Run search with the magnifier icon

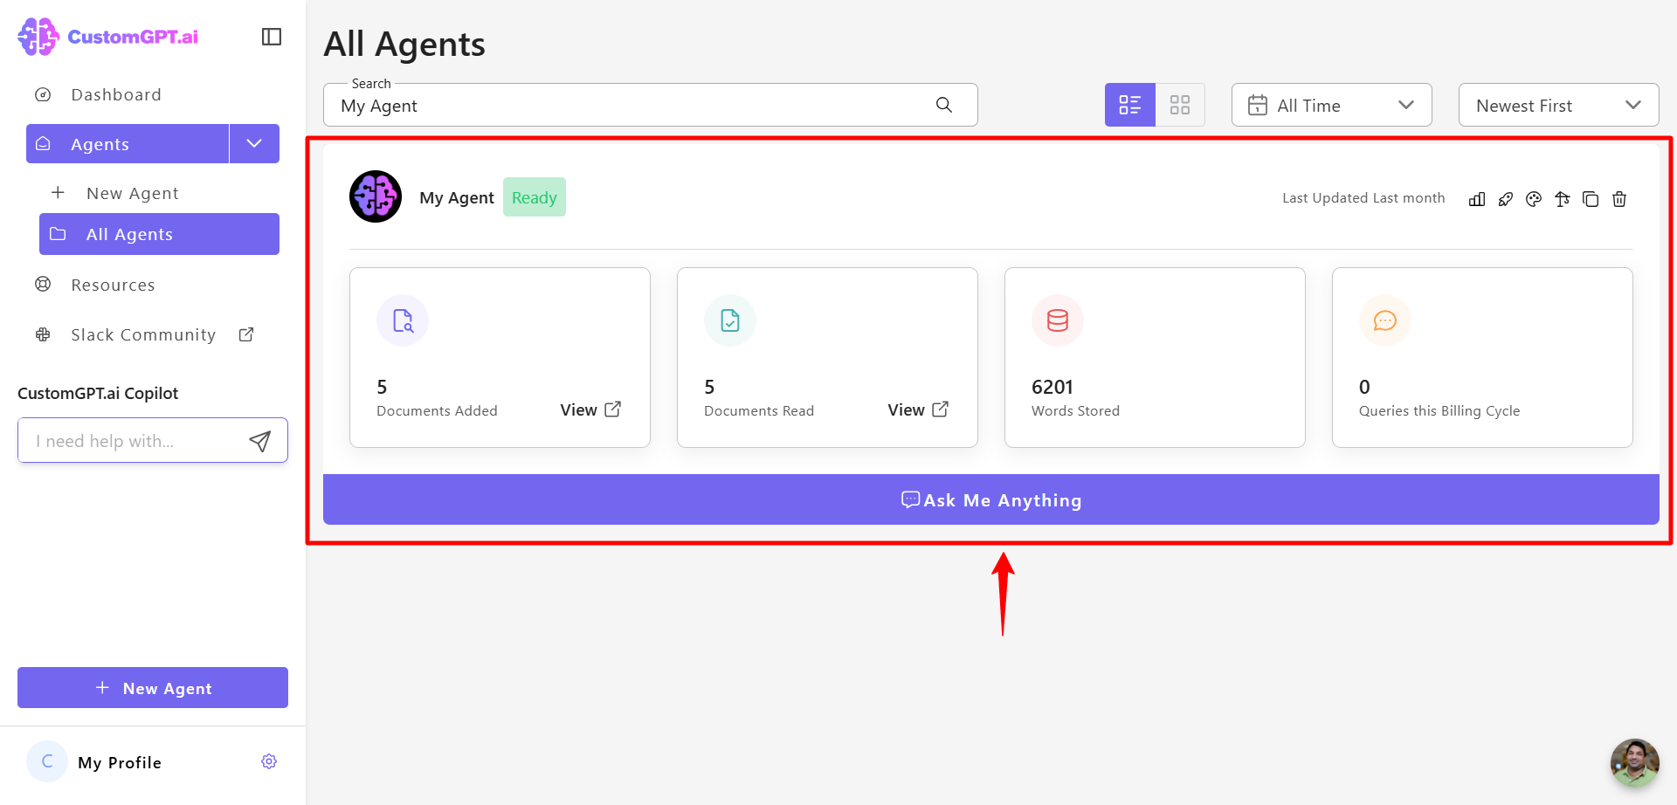[x=944, y=105]
